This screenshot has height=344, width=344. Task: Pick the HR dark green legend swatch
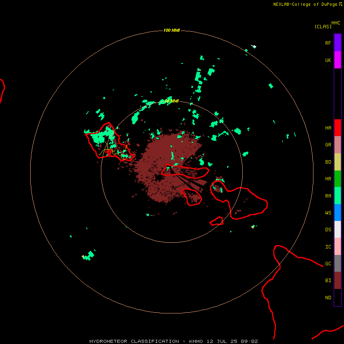coord(338,179)
